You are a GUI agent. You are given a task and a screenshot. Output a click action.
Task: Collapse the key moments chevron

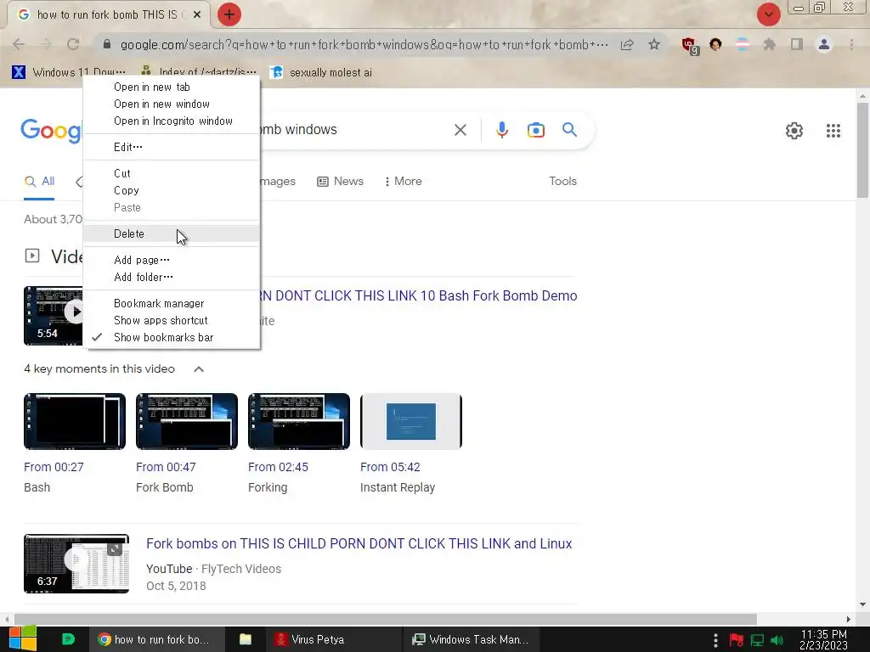[199, 369]
